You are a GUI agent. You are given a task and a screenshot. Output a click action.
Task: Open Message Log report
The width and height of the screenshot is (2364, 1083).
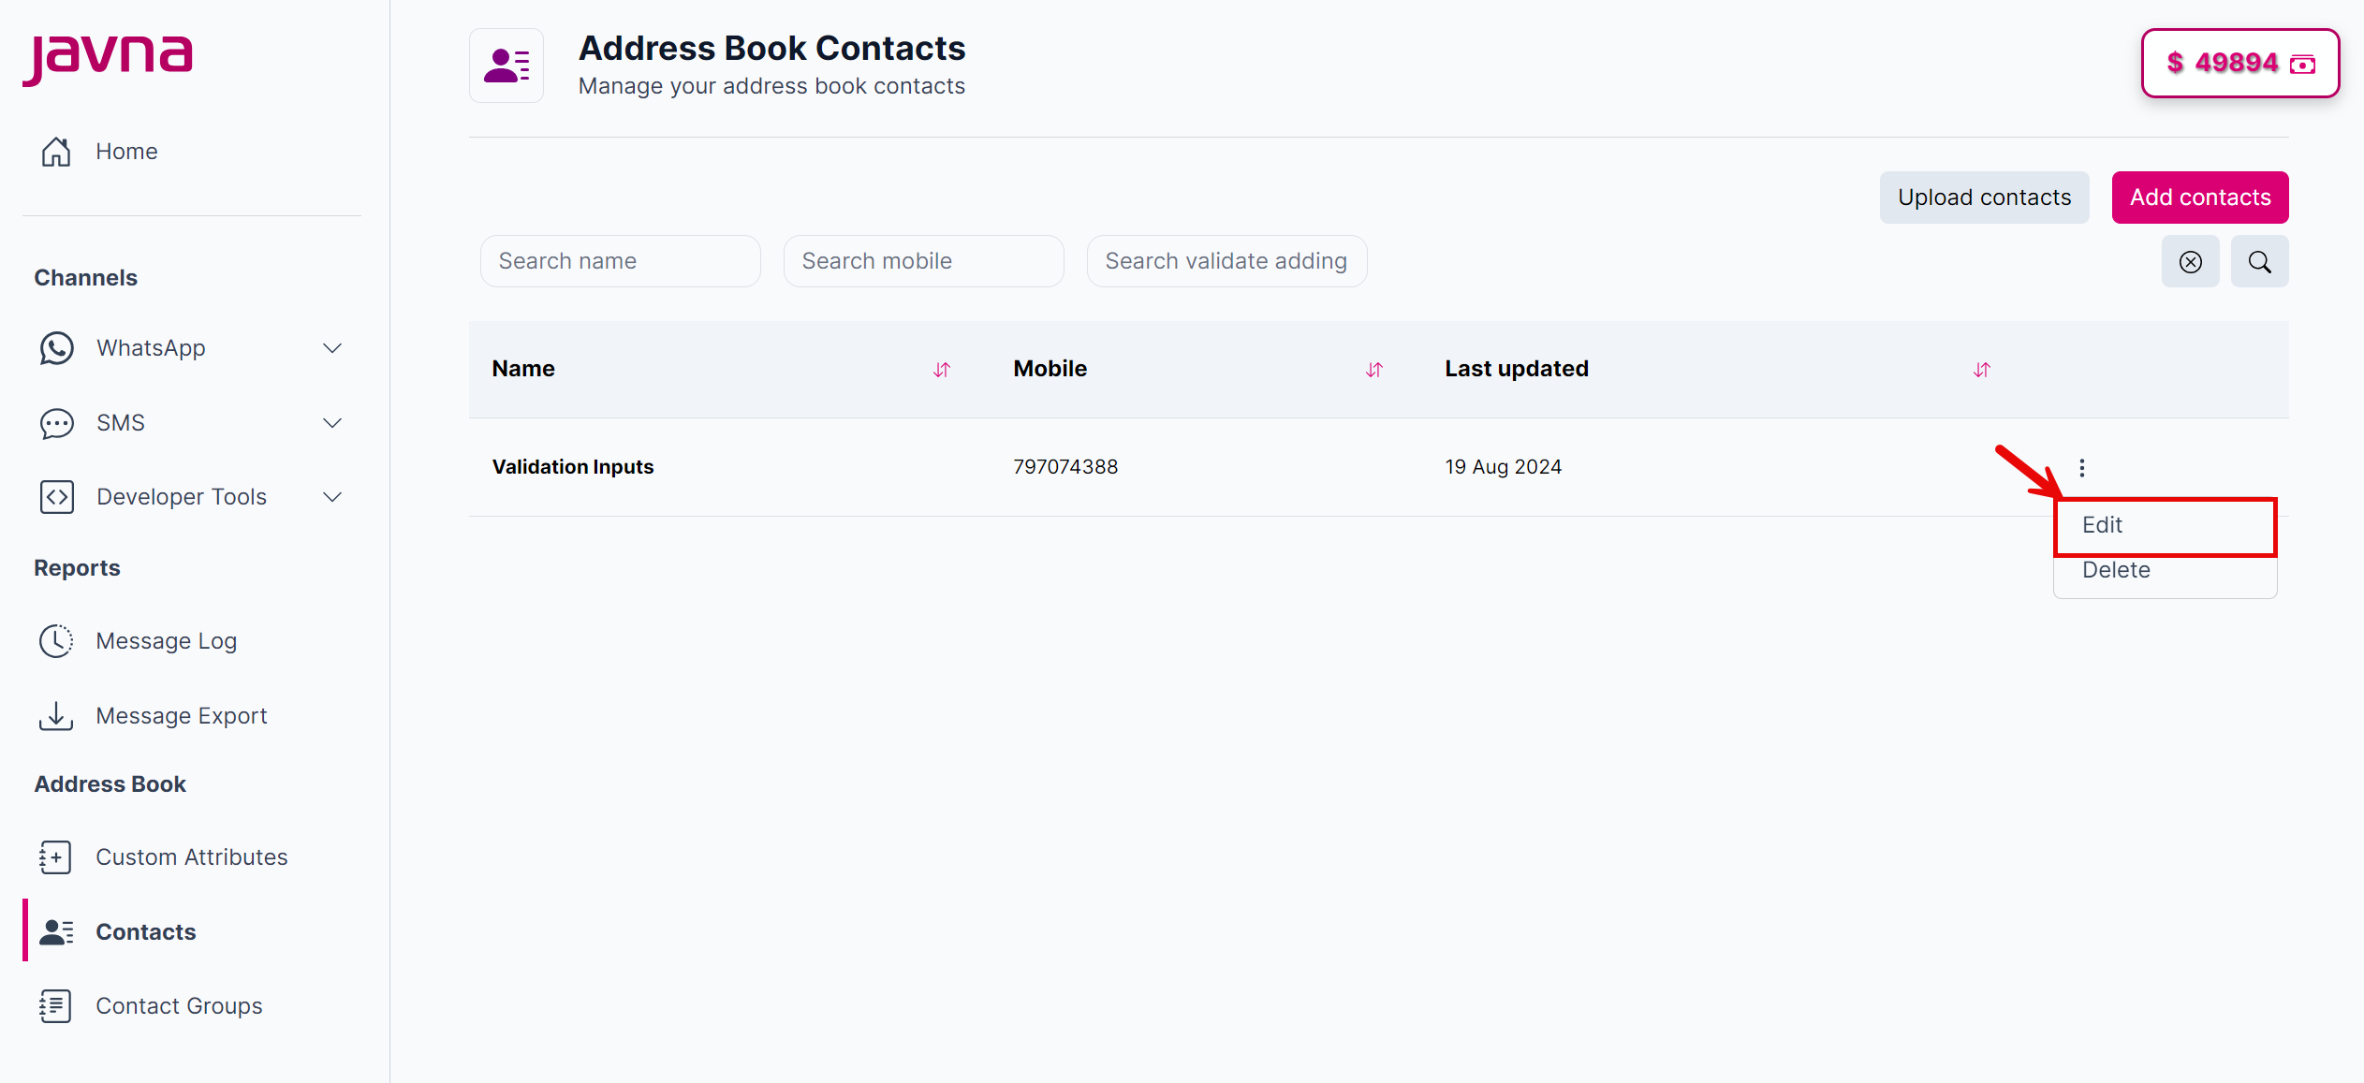click(166, 641)
